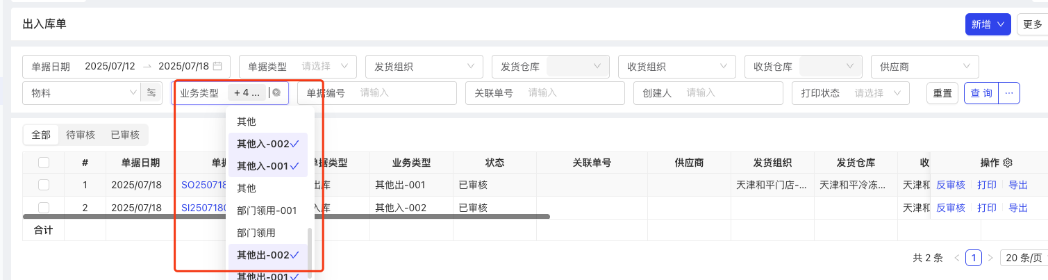This screenshot has height=280, width=1048.
Task: Open the date range calendar icon
Action: (x=217, y=67)
